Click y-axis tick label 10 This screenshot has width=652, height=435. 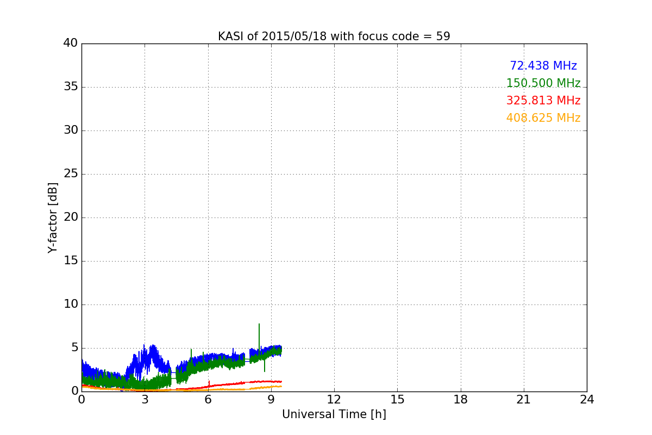71,304
